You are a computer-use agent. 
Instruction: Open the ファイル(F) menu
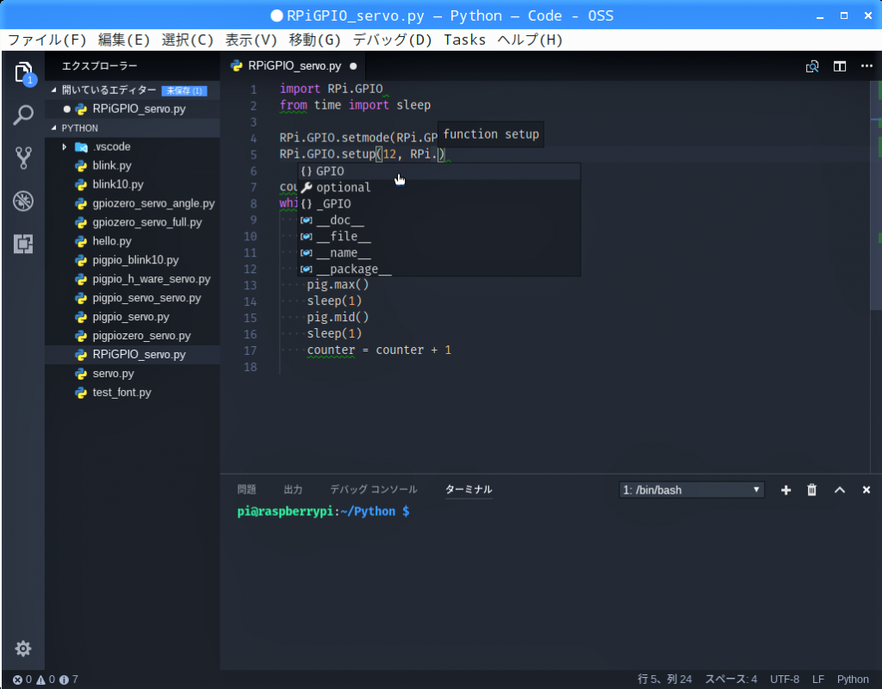(47, 40)
